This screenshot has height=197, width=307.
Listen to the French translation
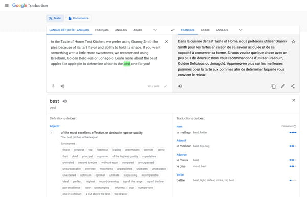pos(180,86)
